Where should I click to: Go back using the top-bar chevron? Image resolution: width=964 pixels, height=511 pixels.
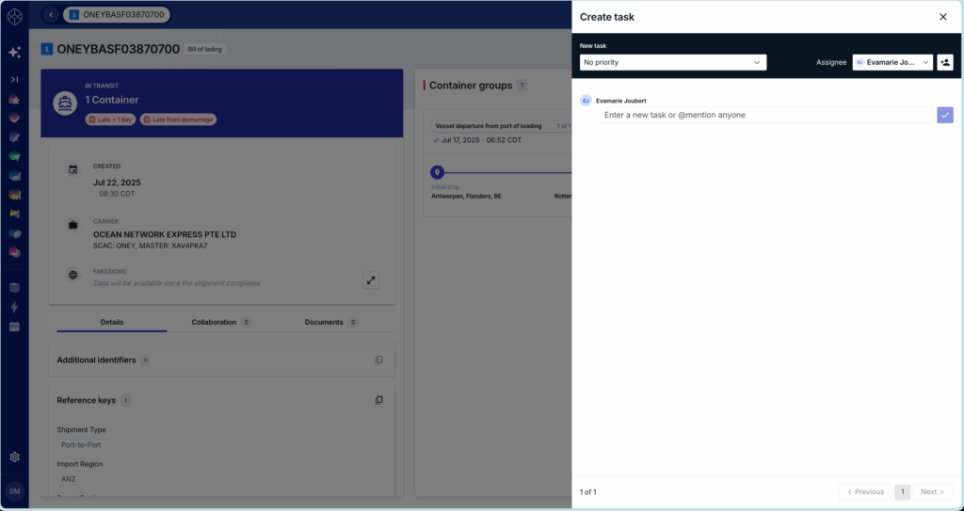tap(51, 14)
